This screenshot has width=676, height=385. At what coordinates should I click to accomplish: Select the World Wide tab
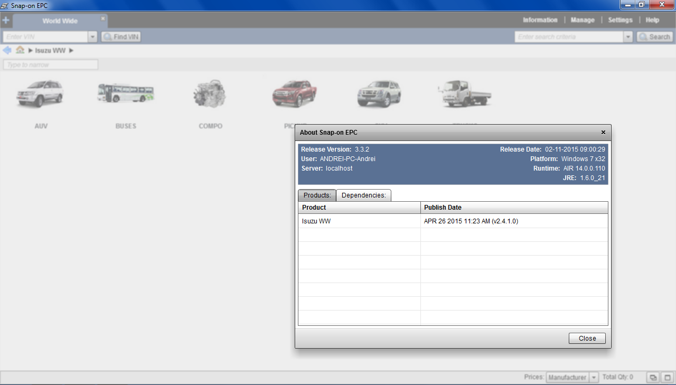point(60,21)
